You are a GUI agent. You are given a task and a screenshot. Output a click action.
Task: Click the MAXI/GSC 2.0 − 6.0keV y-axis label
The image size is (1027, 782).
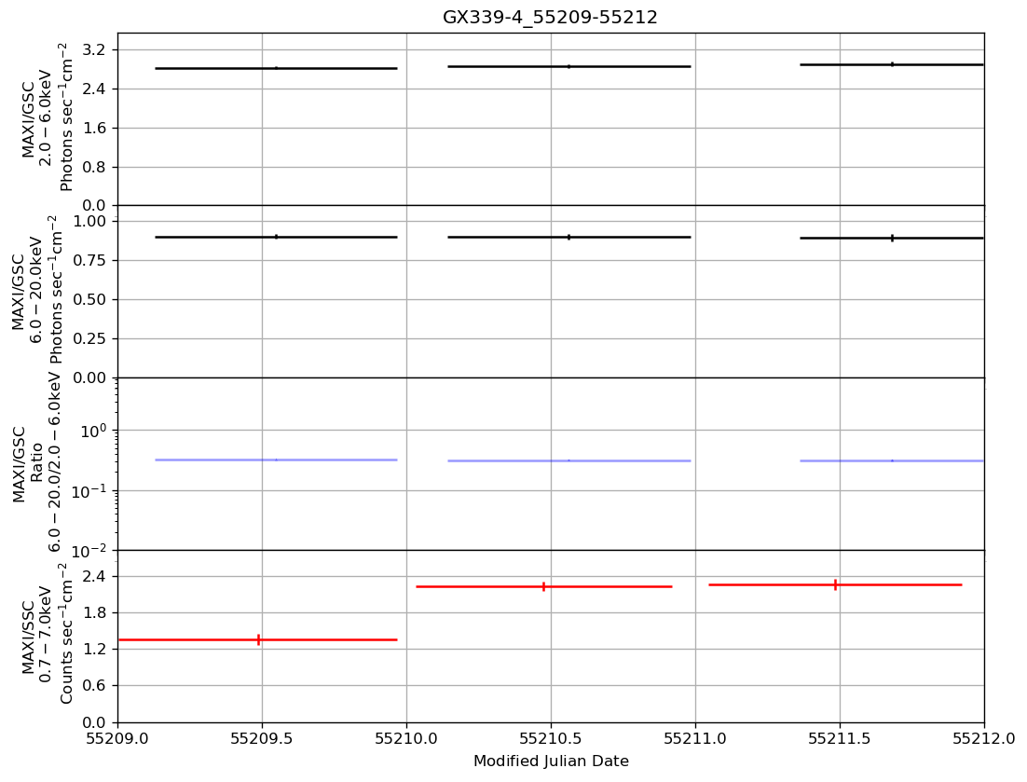click(x=48, y=117)
